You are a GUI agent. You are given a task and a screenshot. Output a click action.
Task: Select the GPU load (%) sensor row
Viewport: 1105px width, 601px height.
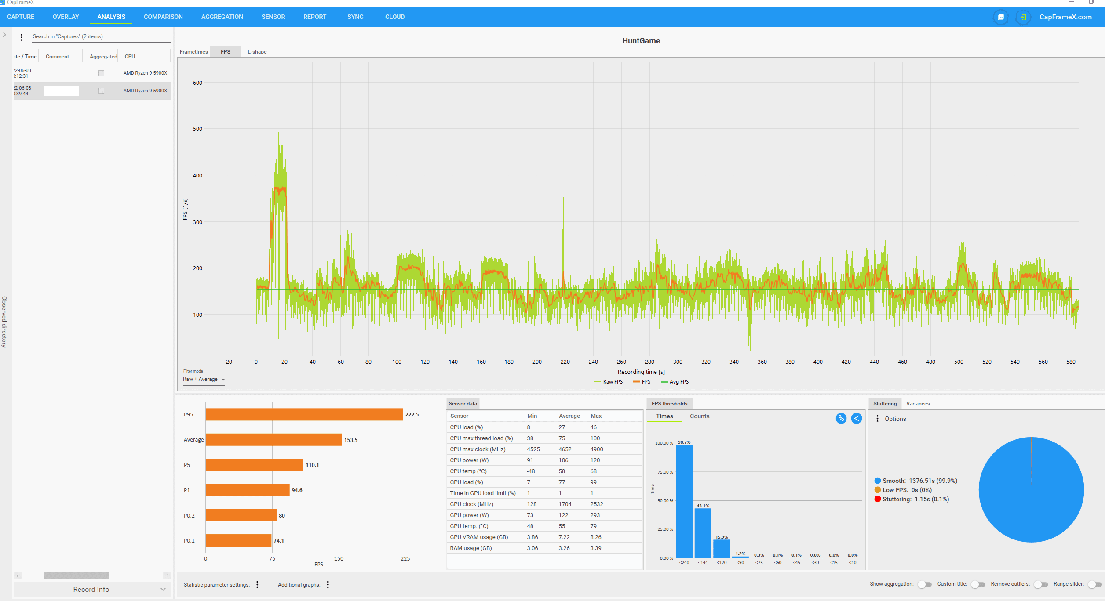pos(544,482)
